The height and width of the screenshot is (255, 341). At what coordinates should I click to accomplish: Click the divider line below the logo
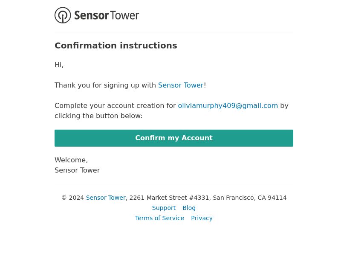coord(174,32)
